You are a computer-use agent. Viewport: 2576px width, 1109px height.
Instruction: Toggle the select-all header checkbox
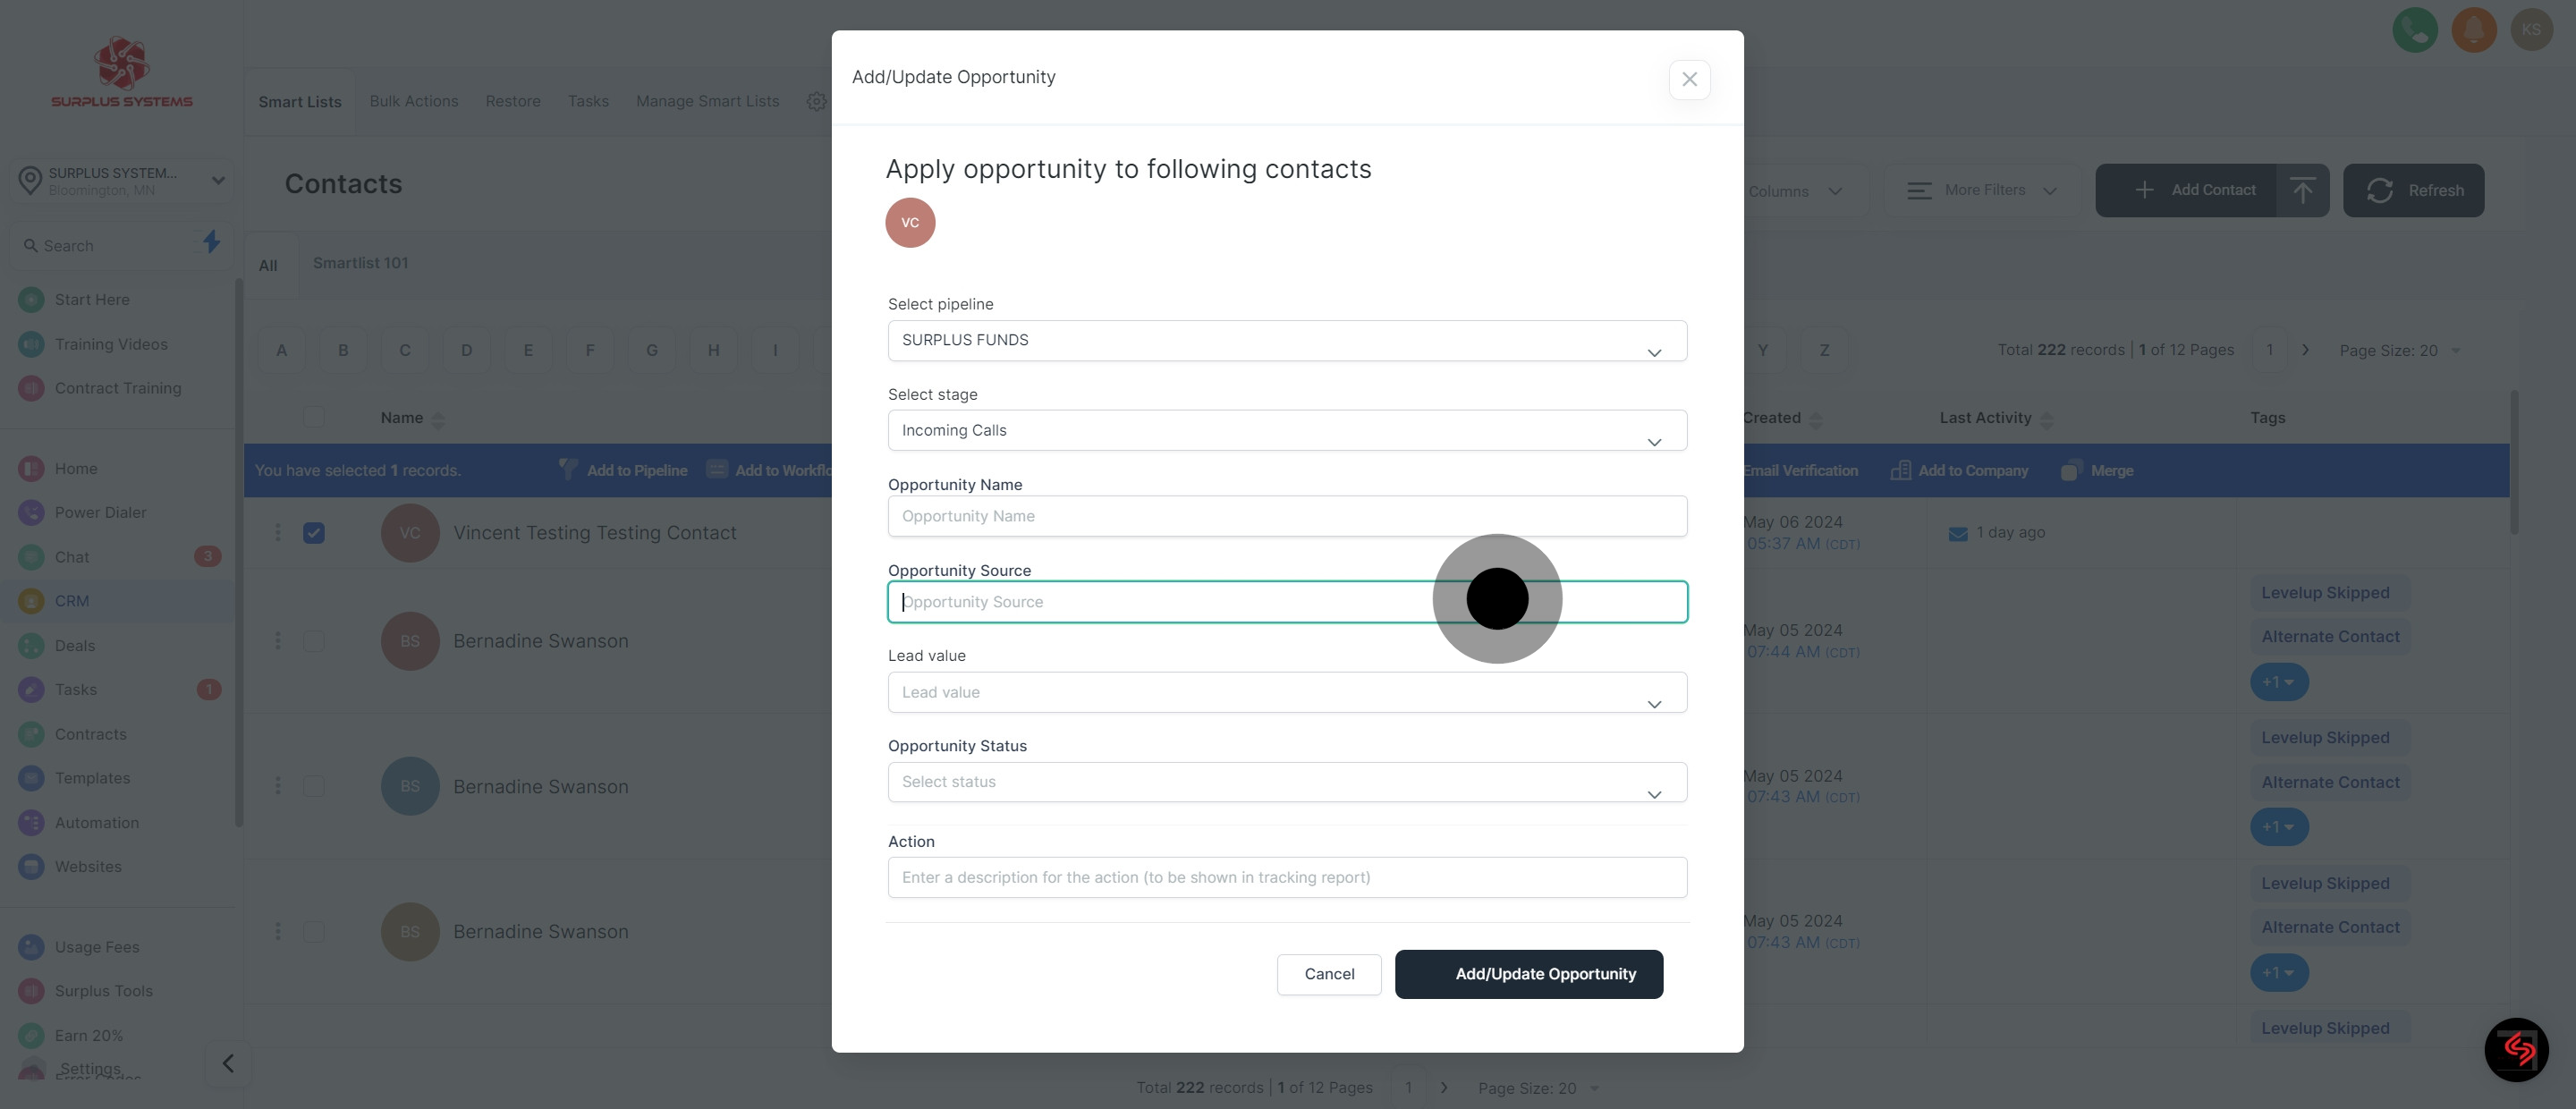click(x=314, y=417)
